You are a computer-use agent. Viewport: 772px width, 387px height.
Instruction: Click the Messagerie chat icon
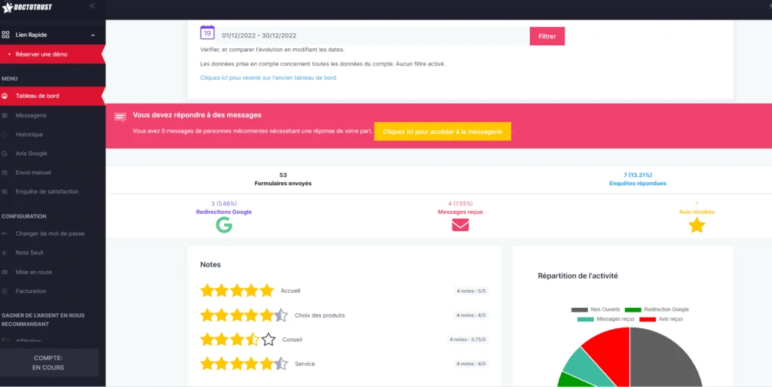coord(5,115)
